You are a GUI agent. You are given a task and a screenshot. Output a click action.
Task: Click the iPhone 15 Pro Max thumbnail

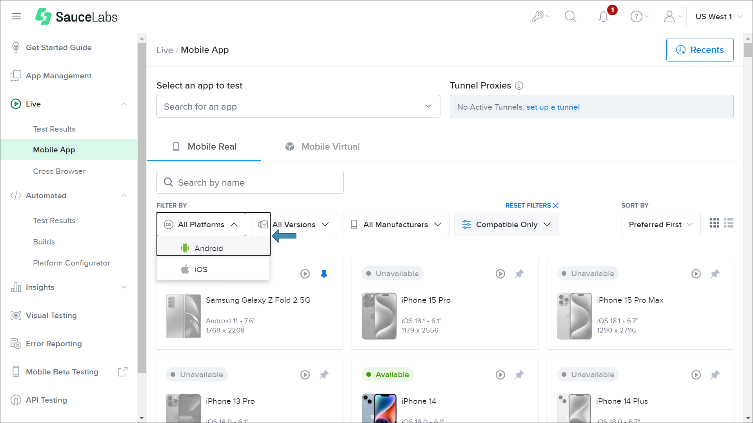(574, 316)
